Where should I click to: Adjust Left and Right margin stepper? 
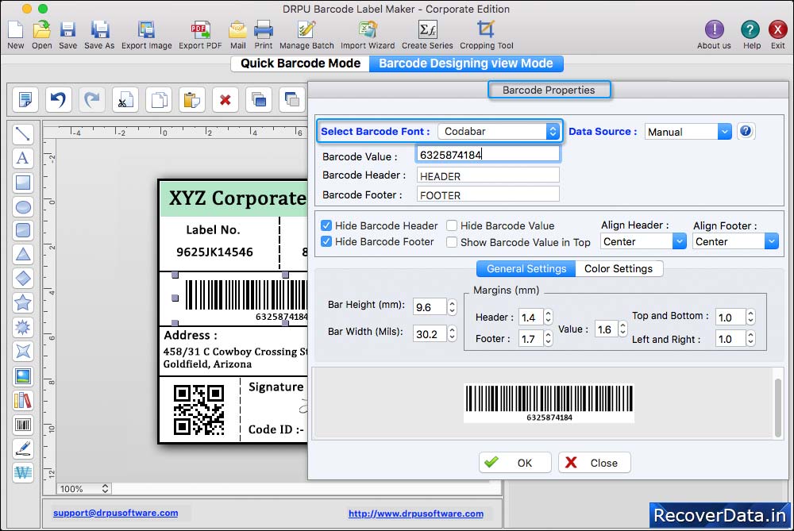pyautogui.click(x=750, y=339)
